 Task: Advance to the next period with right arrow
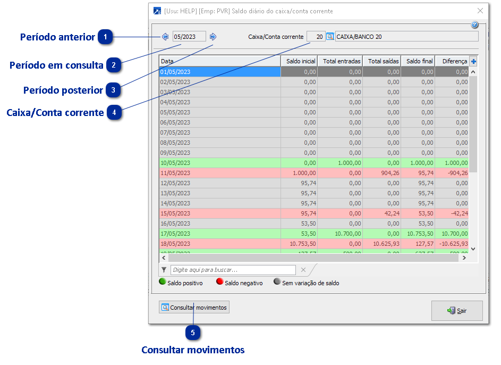point(213,37)
